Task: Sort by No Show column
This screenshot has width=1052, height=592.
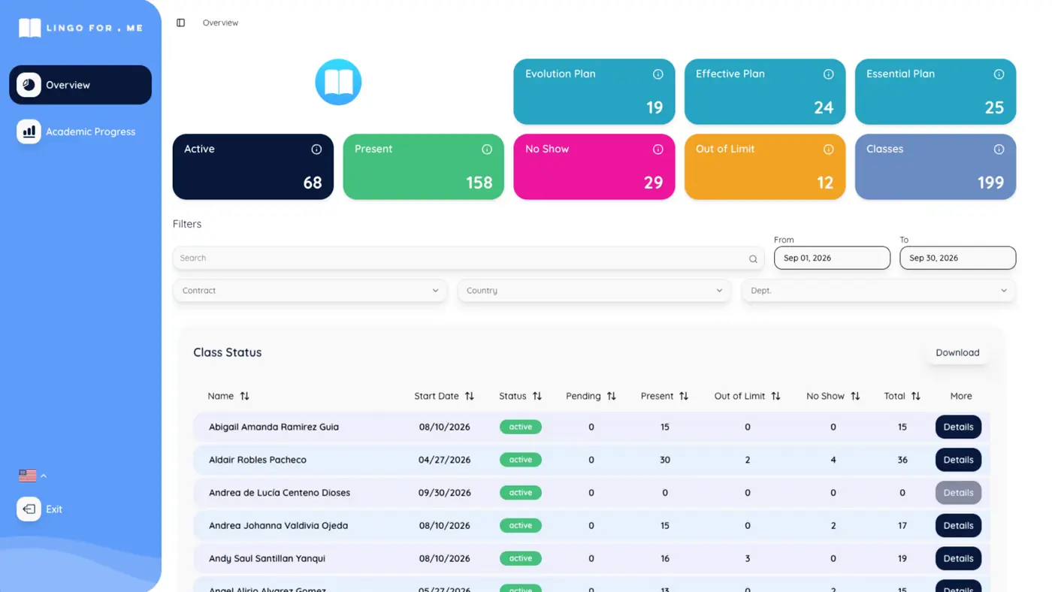Action: point(855,396)
